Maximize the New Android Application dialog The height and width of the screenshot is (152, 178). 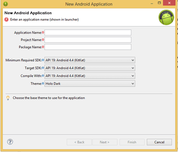[159, 3]
